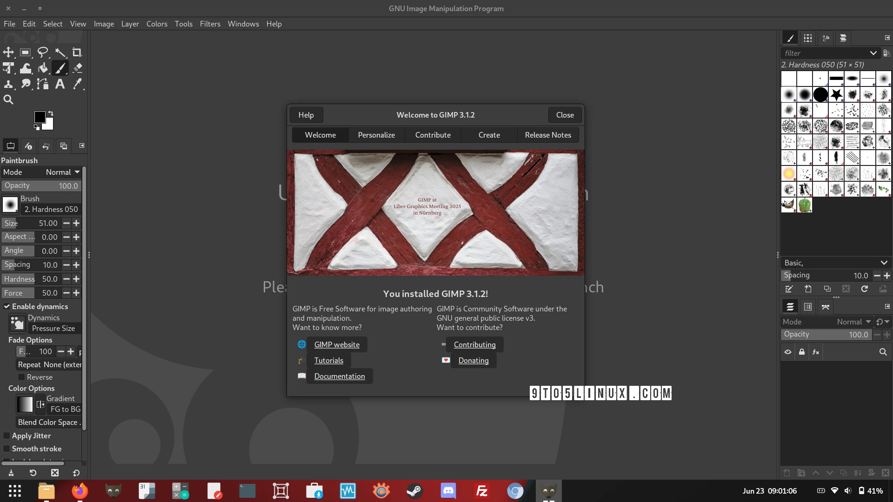The width and height of the screenshot is (893, 502).
Task: Open the layers Mode Normal dropdown
Action: pos(853,322)
